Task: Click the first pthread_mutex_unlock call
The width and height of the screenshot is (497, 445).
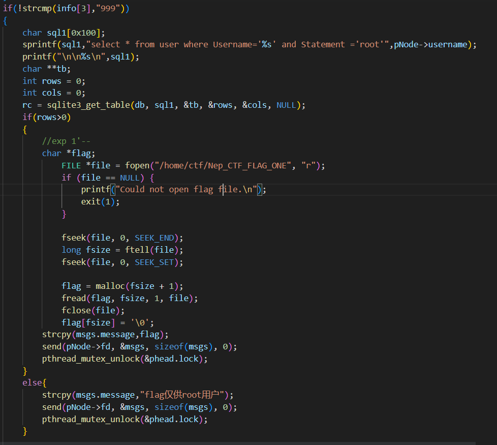Action: 125,359
